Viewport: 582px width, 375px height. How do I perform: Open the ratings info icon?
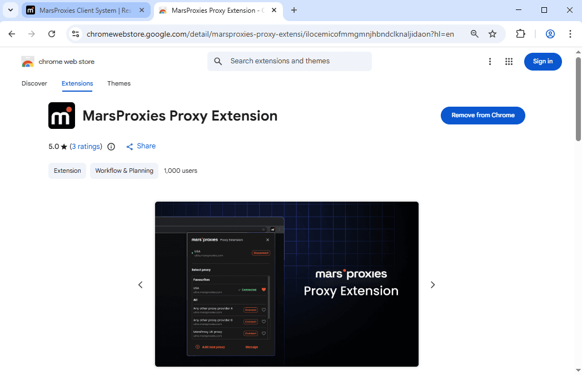111,147
